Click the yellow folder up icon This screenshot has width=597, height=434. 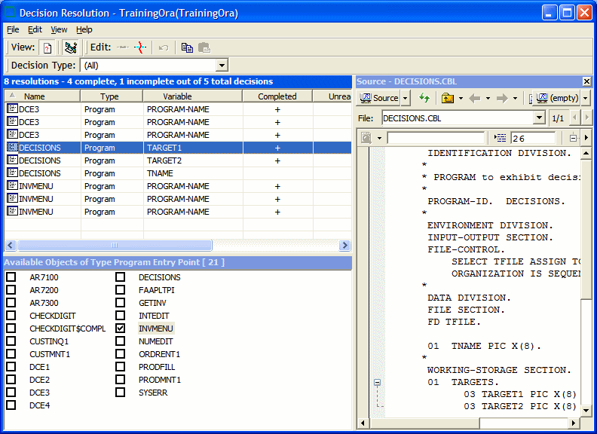tap(448, 98)
